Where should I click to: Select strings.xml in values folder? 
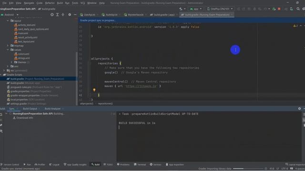[x=24, y=58]
